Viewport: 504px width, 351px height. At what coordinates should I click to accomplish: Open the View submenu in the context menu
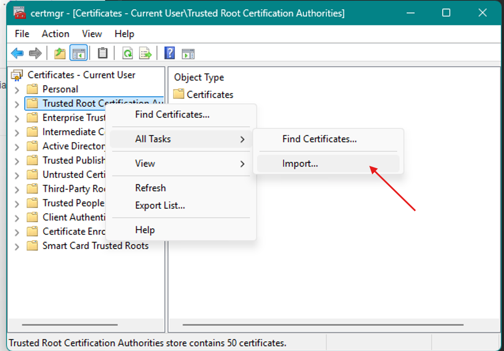pos(145,164)
